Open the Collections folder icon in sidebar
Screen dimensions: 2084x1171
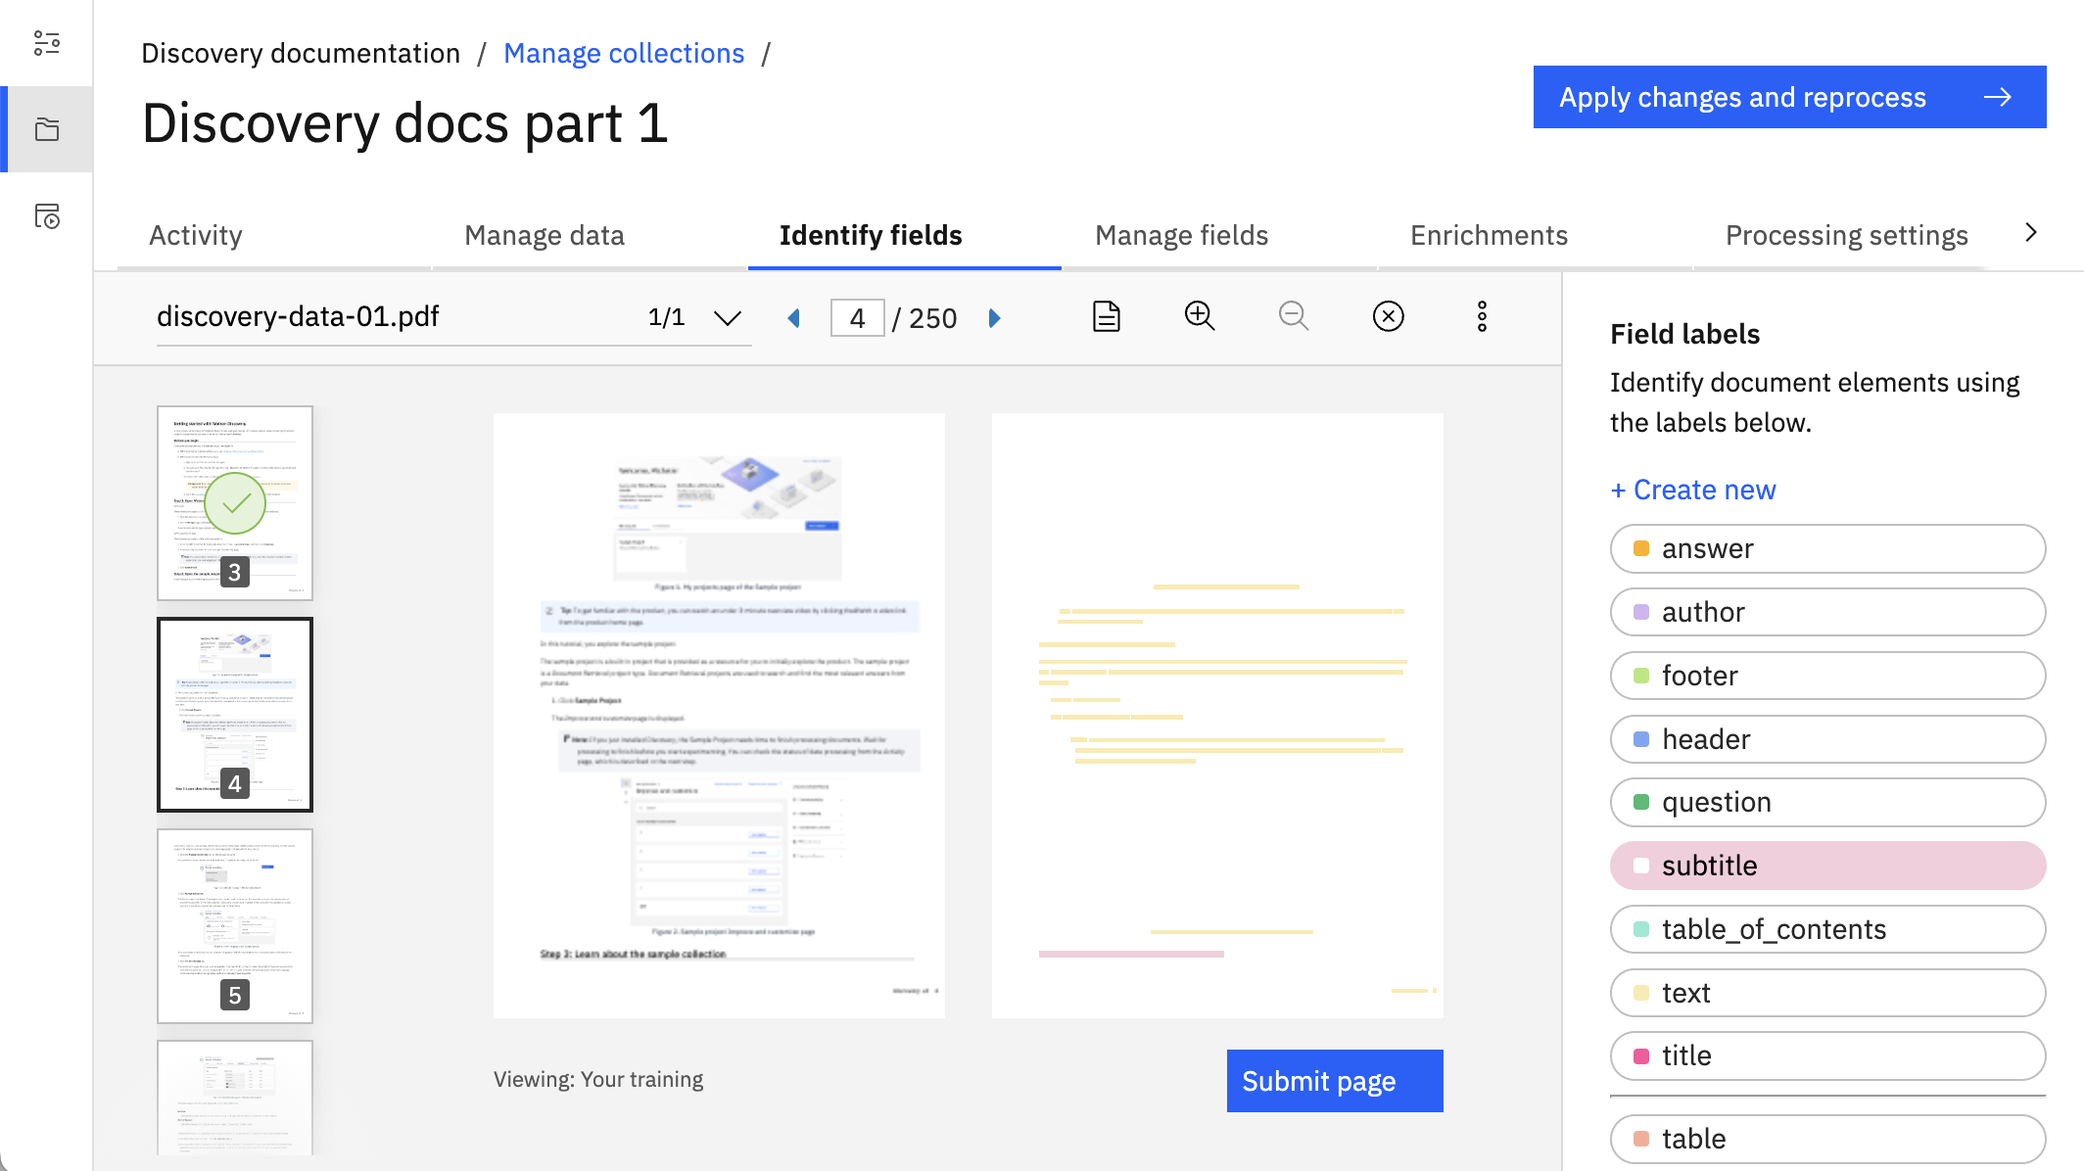(x=46, y=128)
